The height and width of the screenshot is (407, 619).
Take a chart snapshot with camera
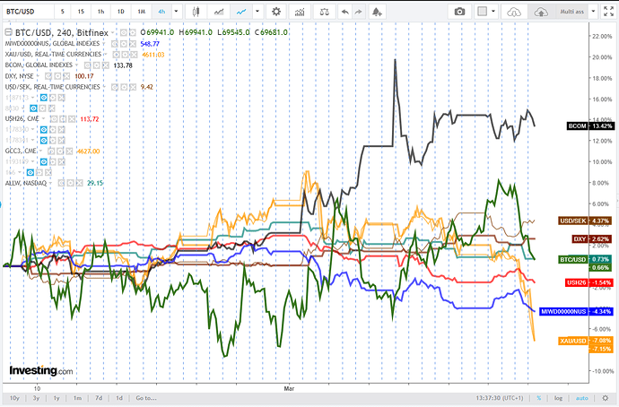[x=459, y=12]
